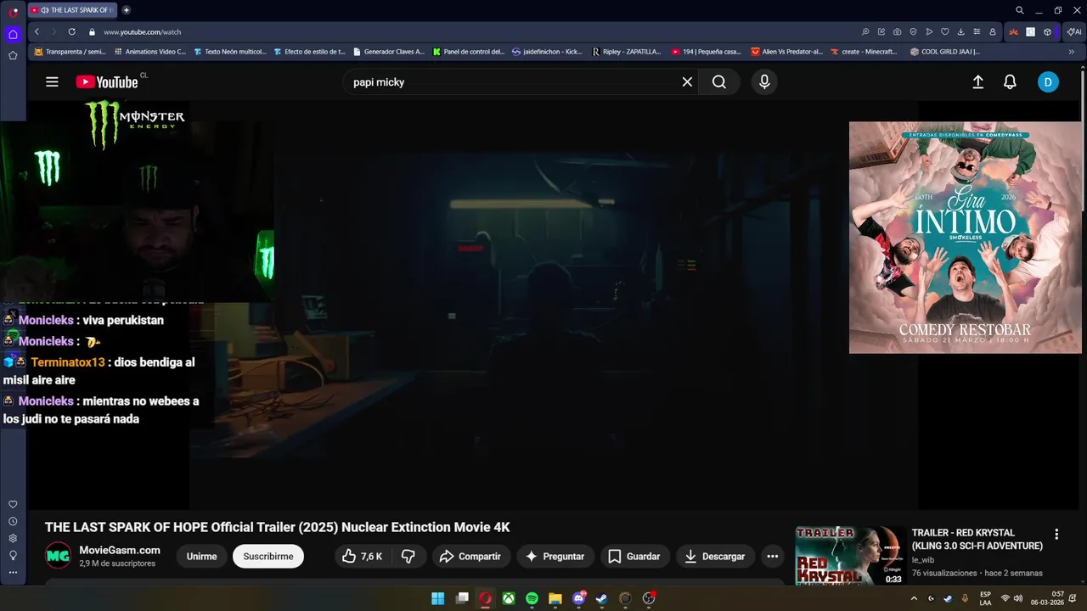Open Steam from the taskbar
The width and height of the screenshot is (1087, 611).
pyautogui.click(x=601, y=598)
